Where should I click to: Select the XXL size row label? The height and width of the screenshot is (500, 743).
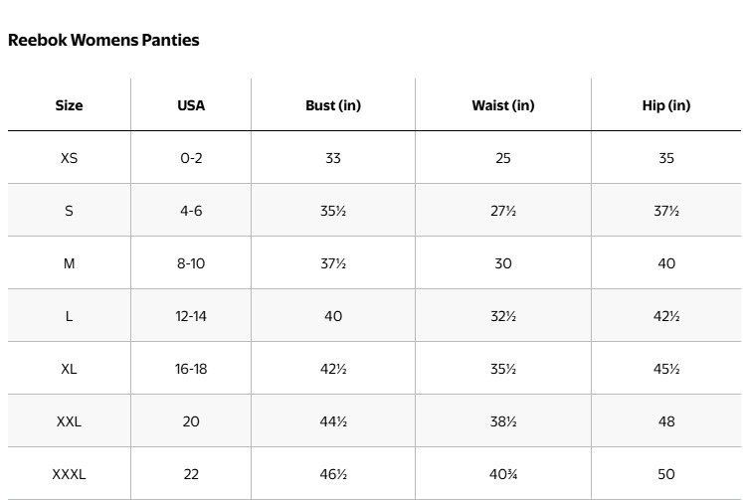[x=69, y=421]
